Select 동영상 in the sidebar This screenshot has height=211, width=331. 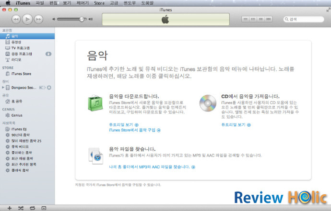(x=27, y=42)
